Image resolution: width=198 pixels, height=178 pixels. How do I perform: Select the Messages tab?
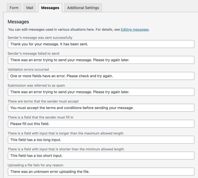coord(50,8)
